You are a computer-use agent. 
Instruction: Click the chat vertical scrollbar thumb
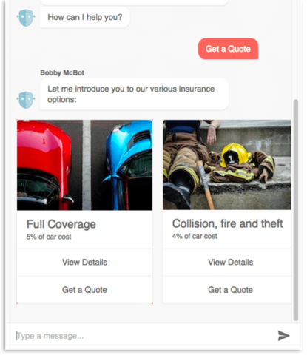[x=296, y=210]
